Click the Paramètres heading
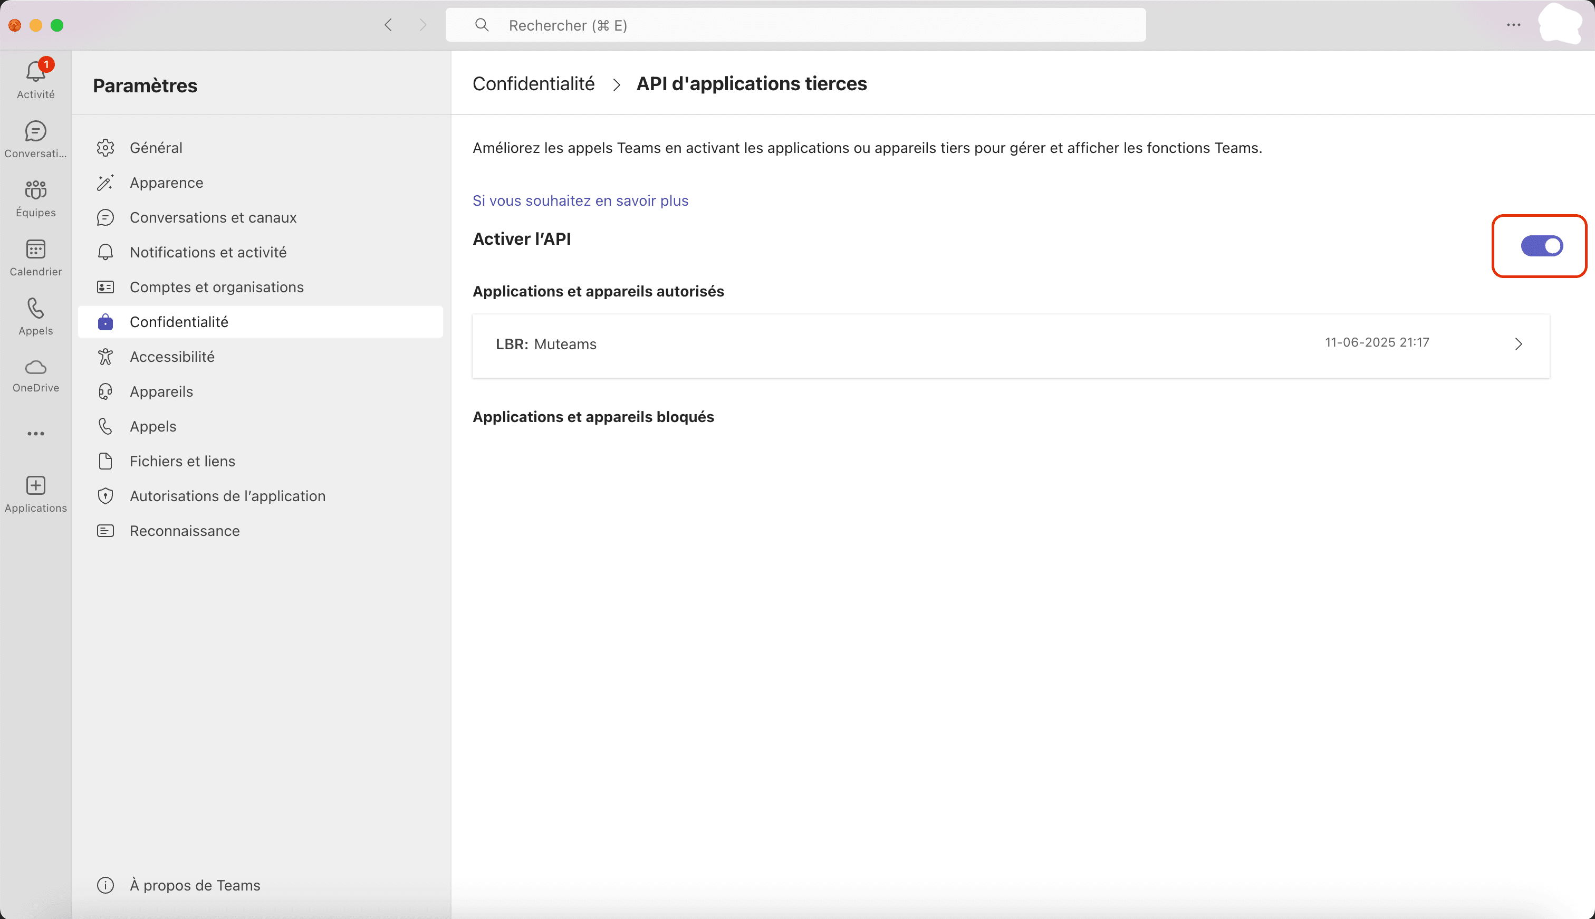The image size is (1595, 919). click(x=145, y=86)
